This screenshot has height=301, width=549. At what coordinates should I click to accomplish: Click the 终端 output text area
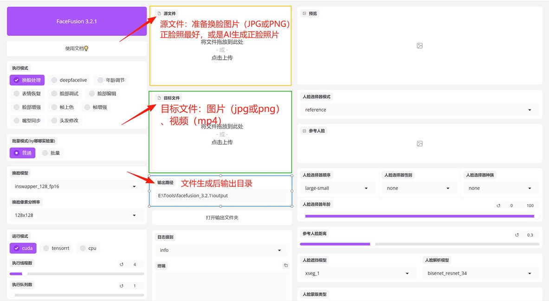tap(222, 287)
